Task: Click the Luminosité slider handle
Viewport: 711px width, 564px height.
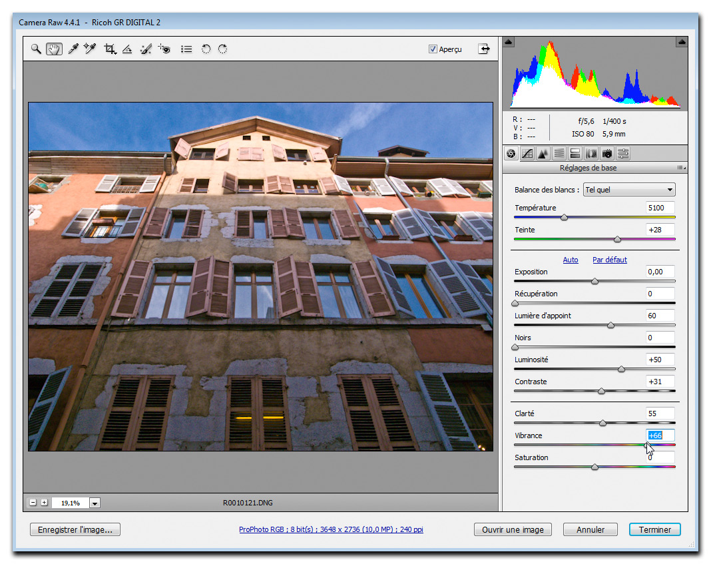Action: (622, 370)
